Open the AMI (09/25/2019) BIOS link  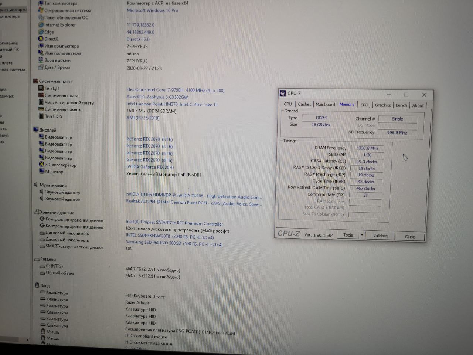(x=143, y=118)
